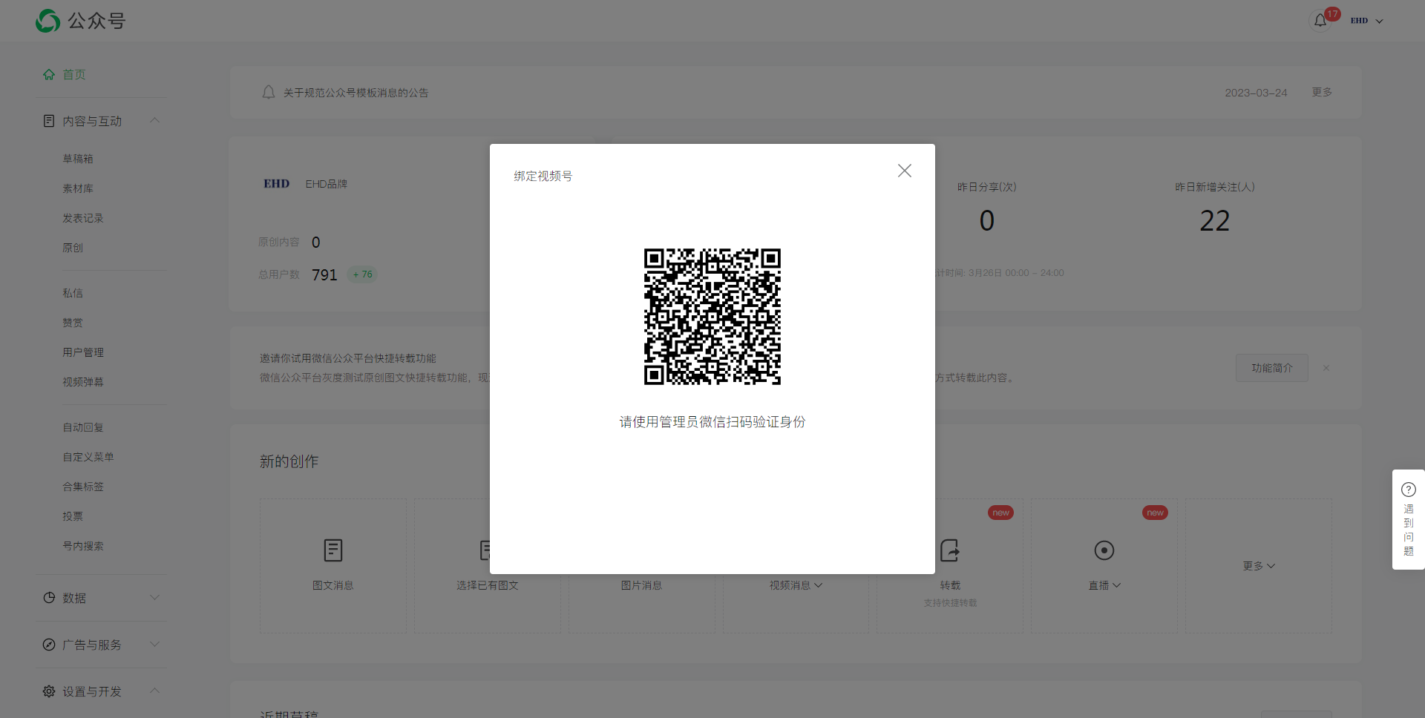Open 视频弹幕 in the sidebar
Viewport: 1425px width, 718px height.
click(83, 382)
